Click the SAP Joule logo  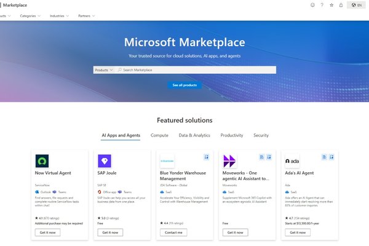click(105, 161)
